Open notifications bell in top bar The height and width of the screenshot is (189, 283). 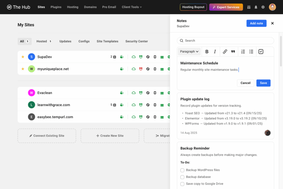pyautogui.click(x=256, y=7)
